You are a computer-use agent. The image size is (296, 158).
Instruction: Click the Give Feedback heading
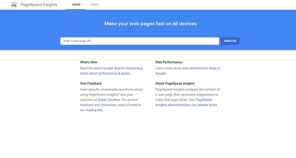[x=91, y=84]
